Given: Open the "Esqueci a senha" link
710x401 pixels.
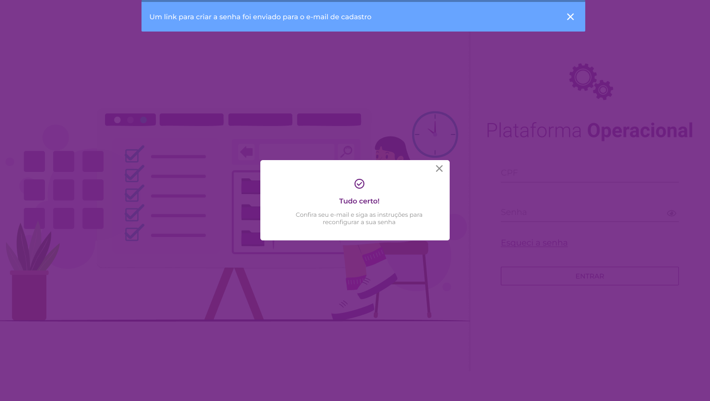Looking at the screenshot, I should pyautogui.click(x=534, y=243).
